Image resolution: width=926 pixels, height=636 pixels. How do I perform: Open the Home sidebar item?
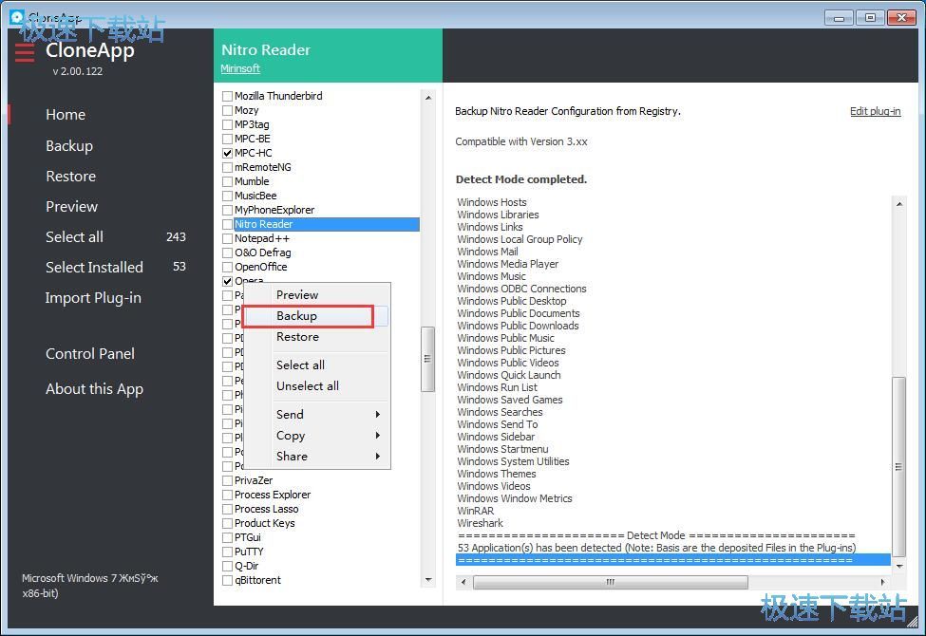tap(66, 115)
